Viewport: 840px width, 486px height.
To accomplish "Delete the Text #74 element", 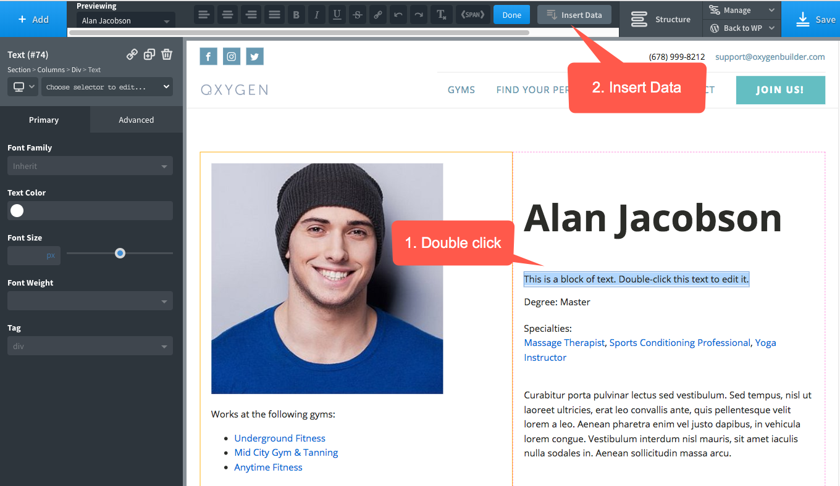I will coord(167,54).
